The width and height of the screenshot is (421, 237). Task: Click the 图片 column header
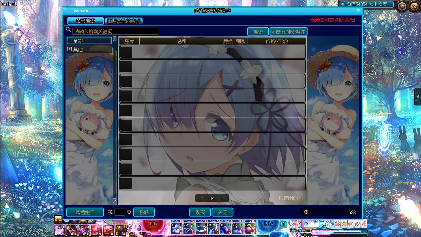(x=129, y=41)
